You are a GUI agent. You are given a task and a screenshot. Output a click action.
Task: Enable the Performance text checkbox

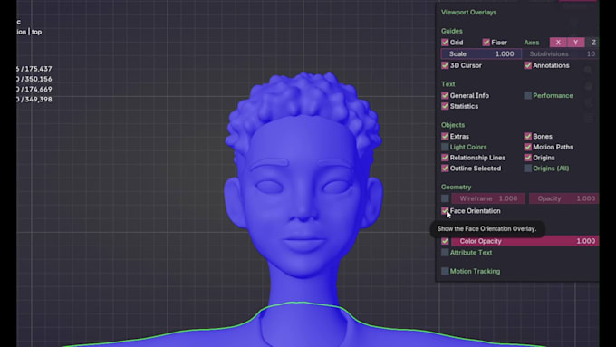point(527,95)
